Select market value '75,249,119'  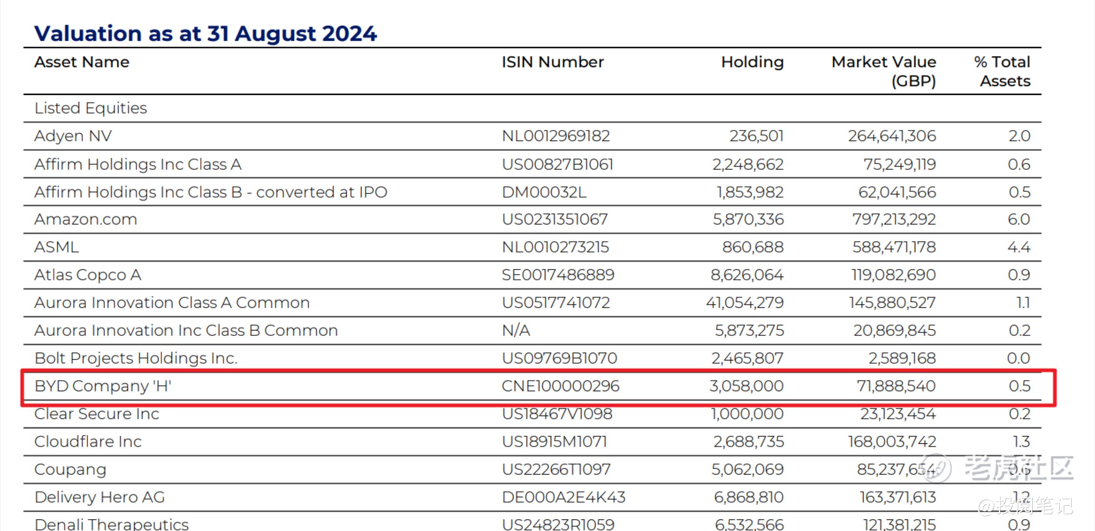[x=900, y=164]
